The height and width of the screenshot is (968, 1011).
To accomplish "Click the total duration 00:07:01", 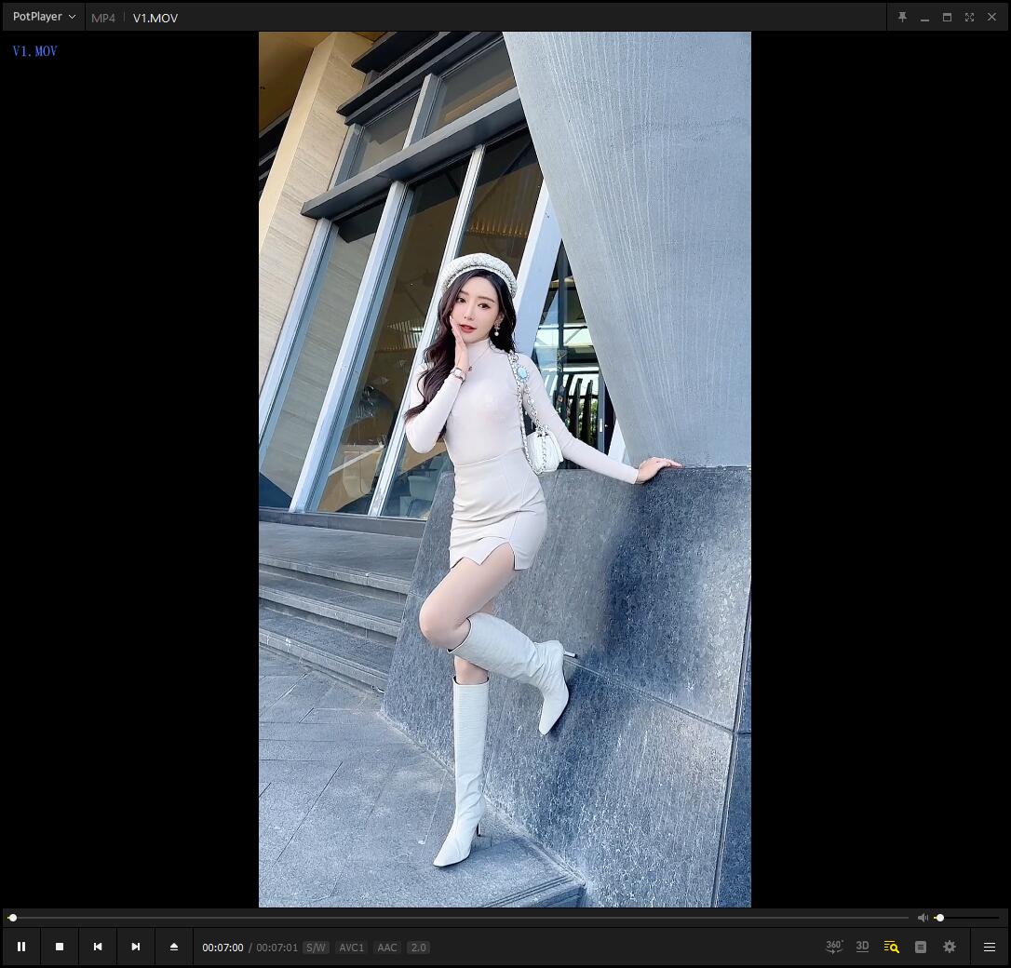I will tap(276, 948).
